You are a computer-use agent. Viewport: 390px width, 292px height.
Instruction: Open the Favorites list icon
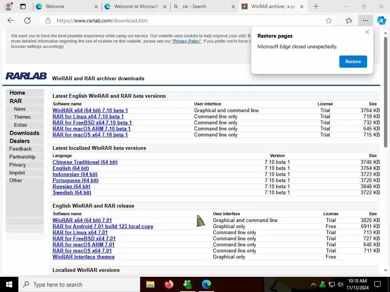point(349,21)
